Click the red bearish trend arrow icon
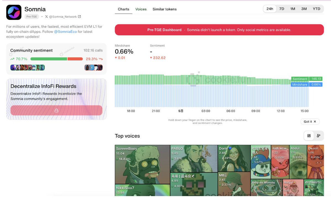This screenshot has height=198, width=331. pos(101,59)
